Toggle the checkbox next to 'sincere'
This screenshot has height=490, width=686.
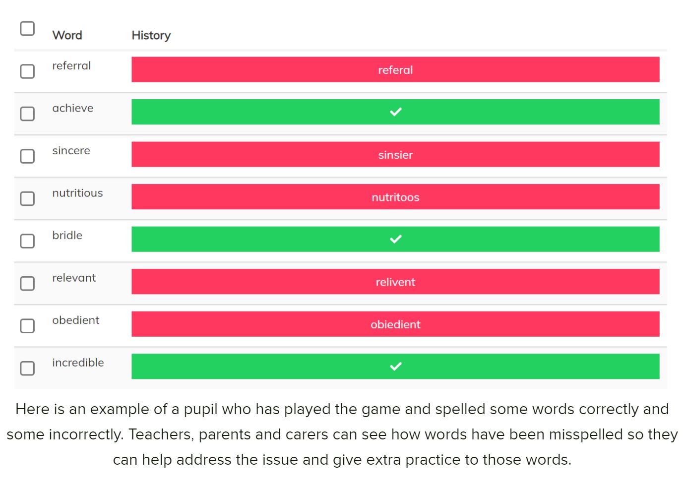click(x=27, y=156)
